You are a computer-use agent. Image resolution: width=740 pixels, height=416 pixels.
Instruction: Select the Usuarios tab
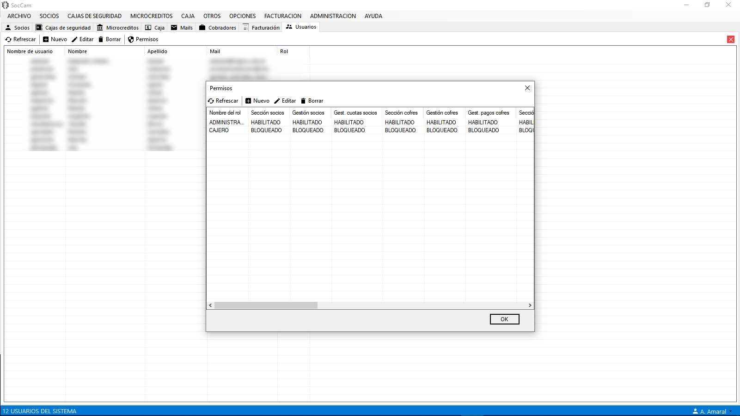click(301, 27)
